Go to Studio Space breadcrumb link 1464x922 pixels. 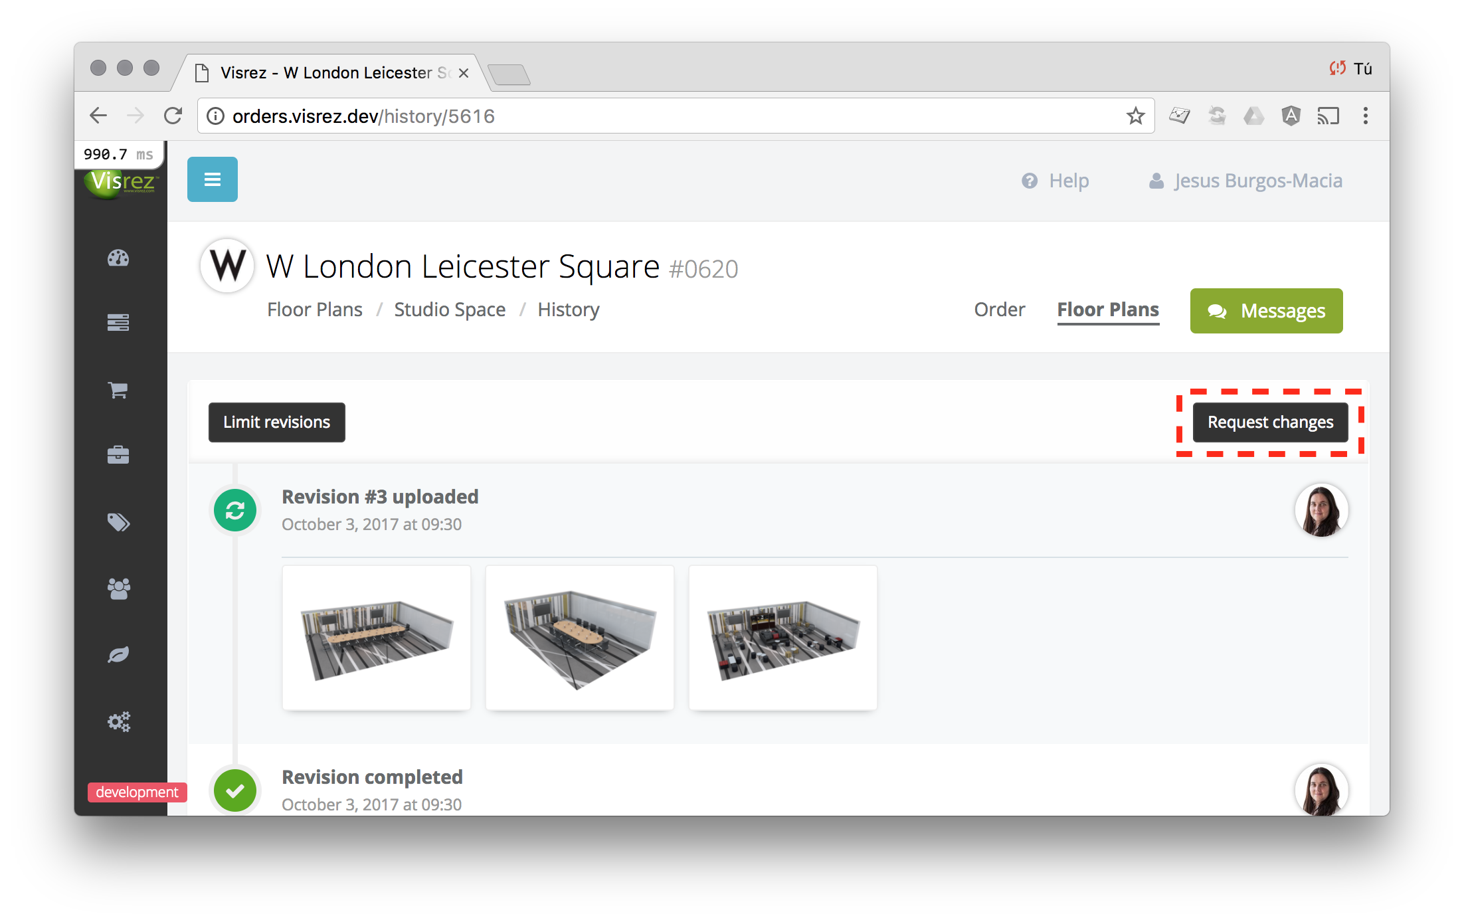coord(450,310)
